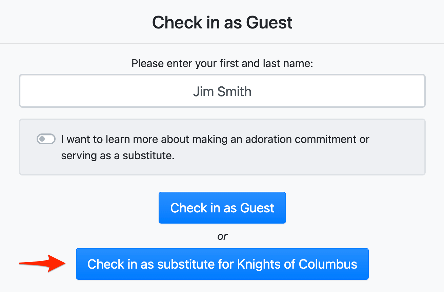Viewport: 444px width, 292px height.
Task: Click the "serving as a substitute" label line
Action: [x=118, y=156]
